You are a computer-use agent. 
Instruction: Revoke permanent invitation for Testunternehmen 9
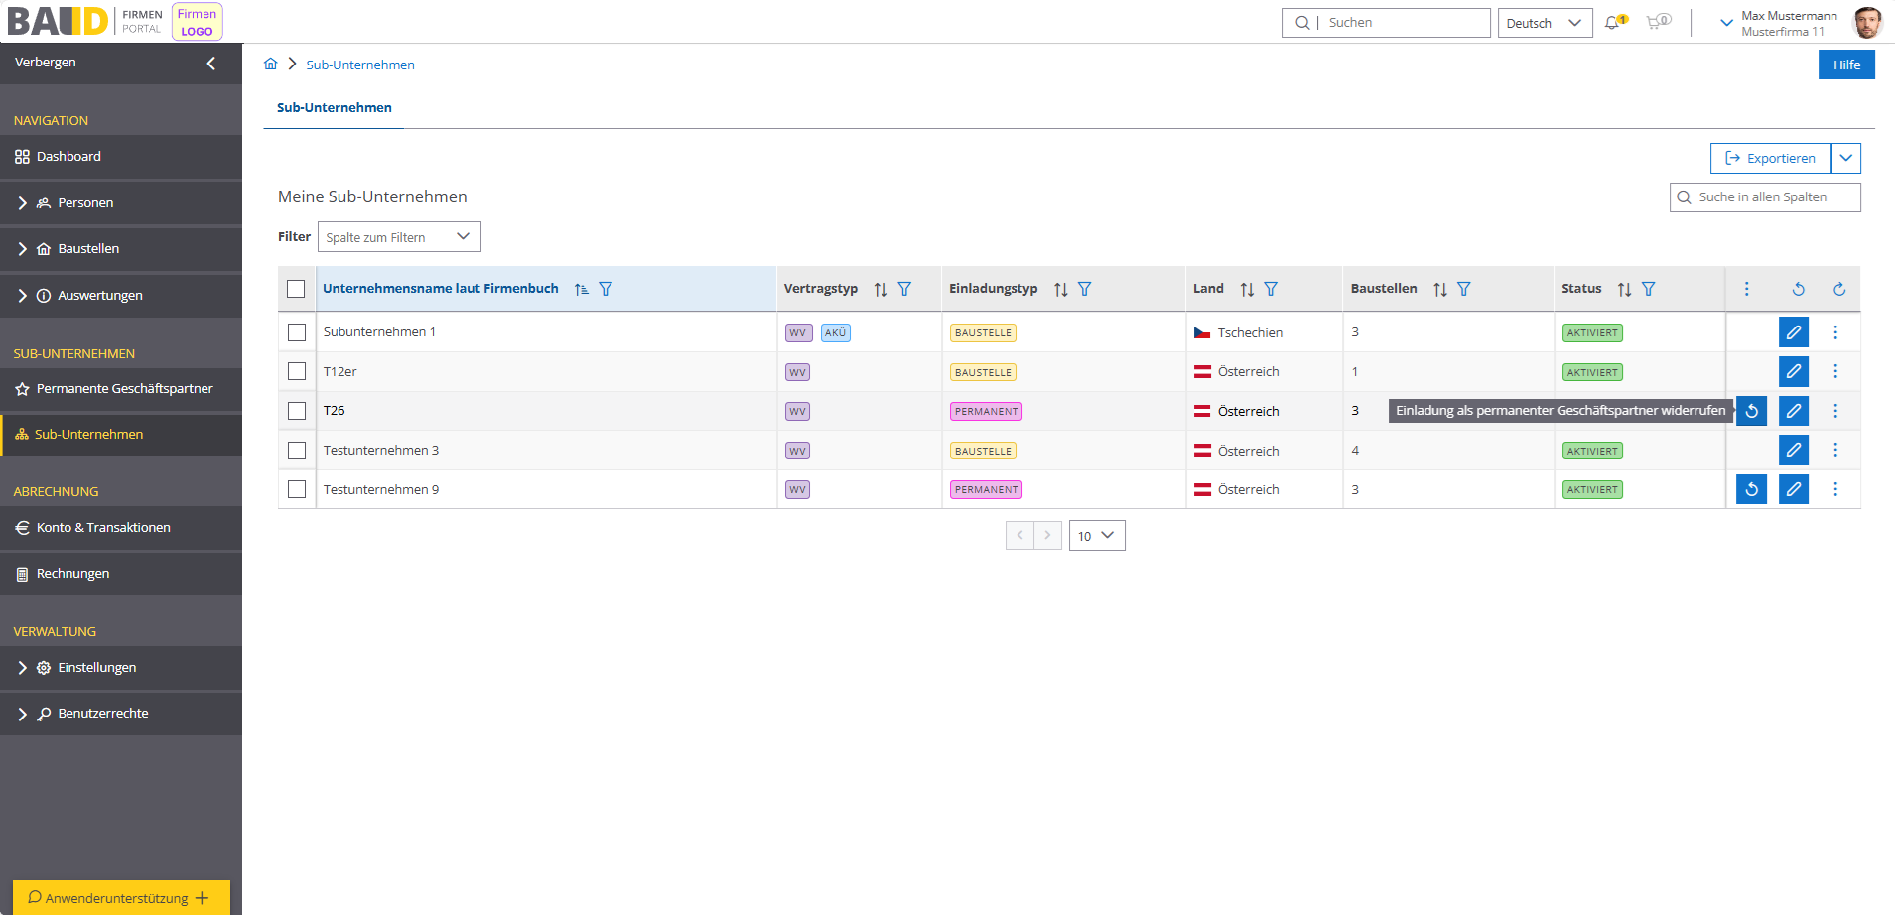point(1751,489)
